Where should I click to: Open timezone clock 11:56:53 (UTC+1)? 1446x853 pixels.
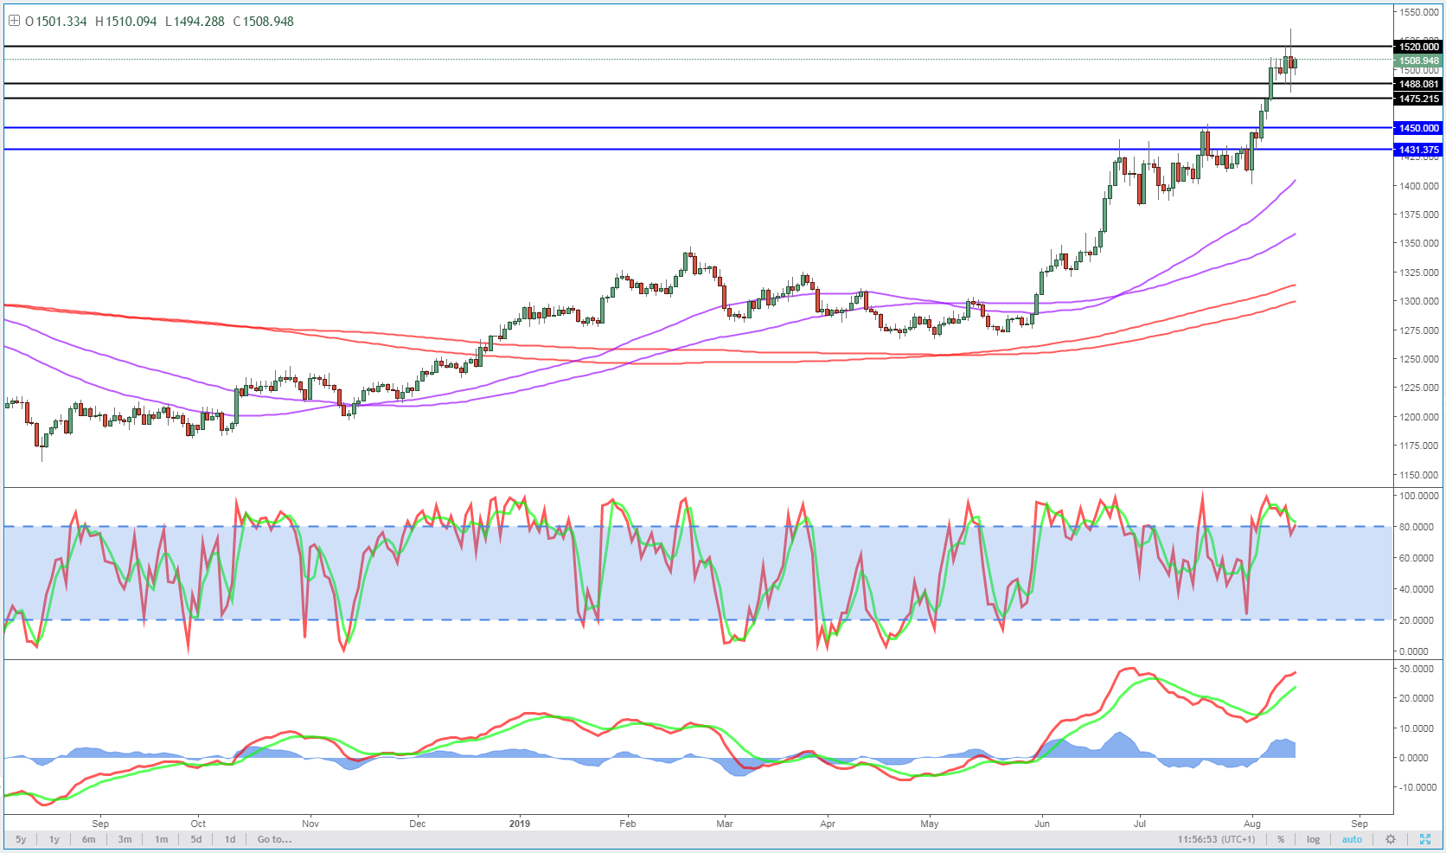click(1215, 839)
